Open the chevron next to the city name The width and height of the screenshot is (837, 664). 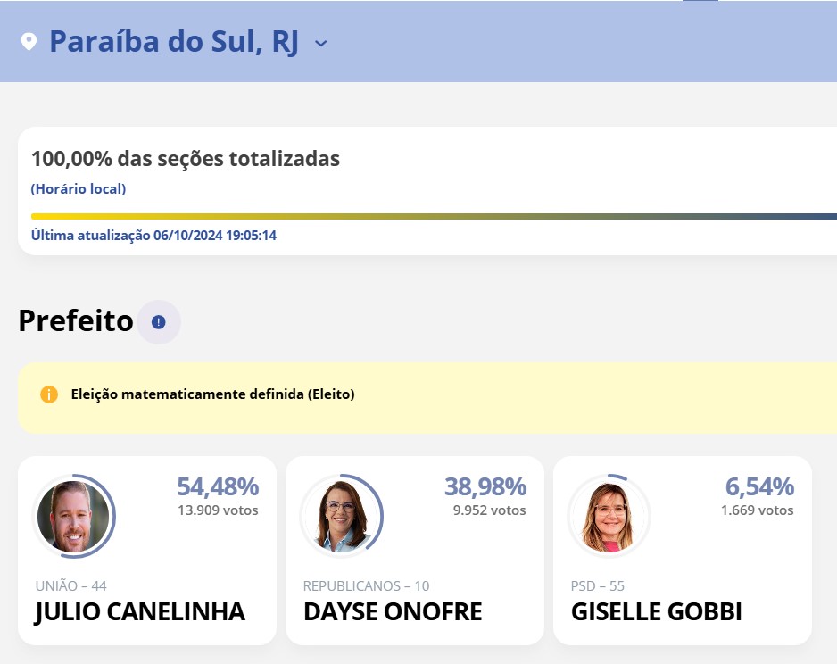pyautogui.click(x=321, y=43)
